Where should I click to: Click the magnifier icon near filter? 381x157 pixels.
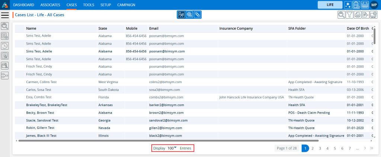[341, 15]
